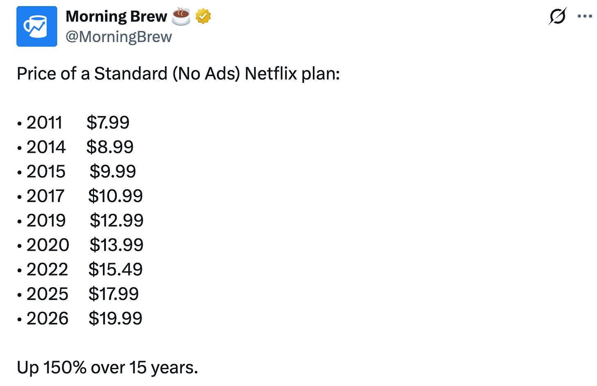Click the Netflix plan headline text
Screen dimensions: 597x386
pos(178,74)
